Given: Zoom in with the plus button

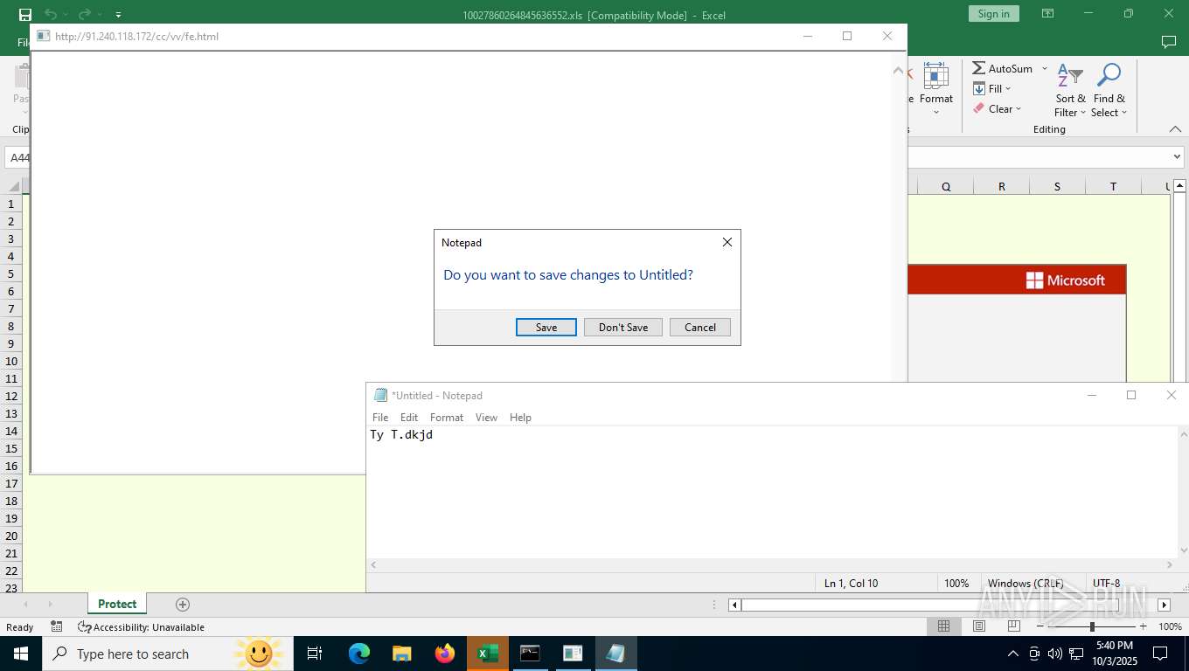Looking at the screenshot, I should [x=1143, y=626].
